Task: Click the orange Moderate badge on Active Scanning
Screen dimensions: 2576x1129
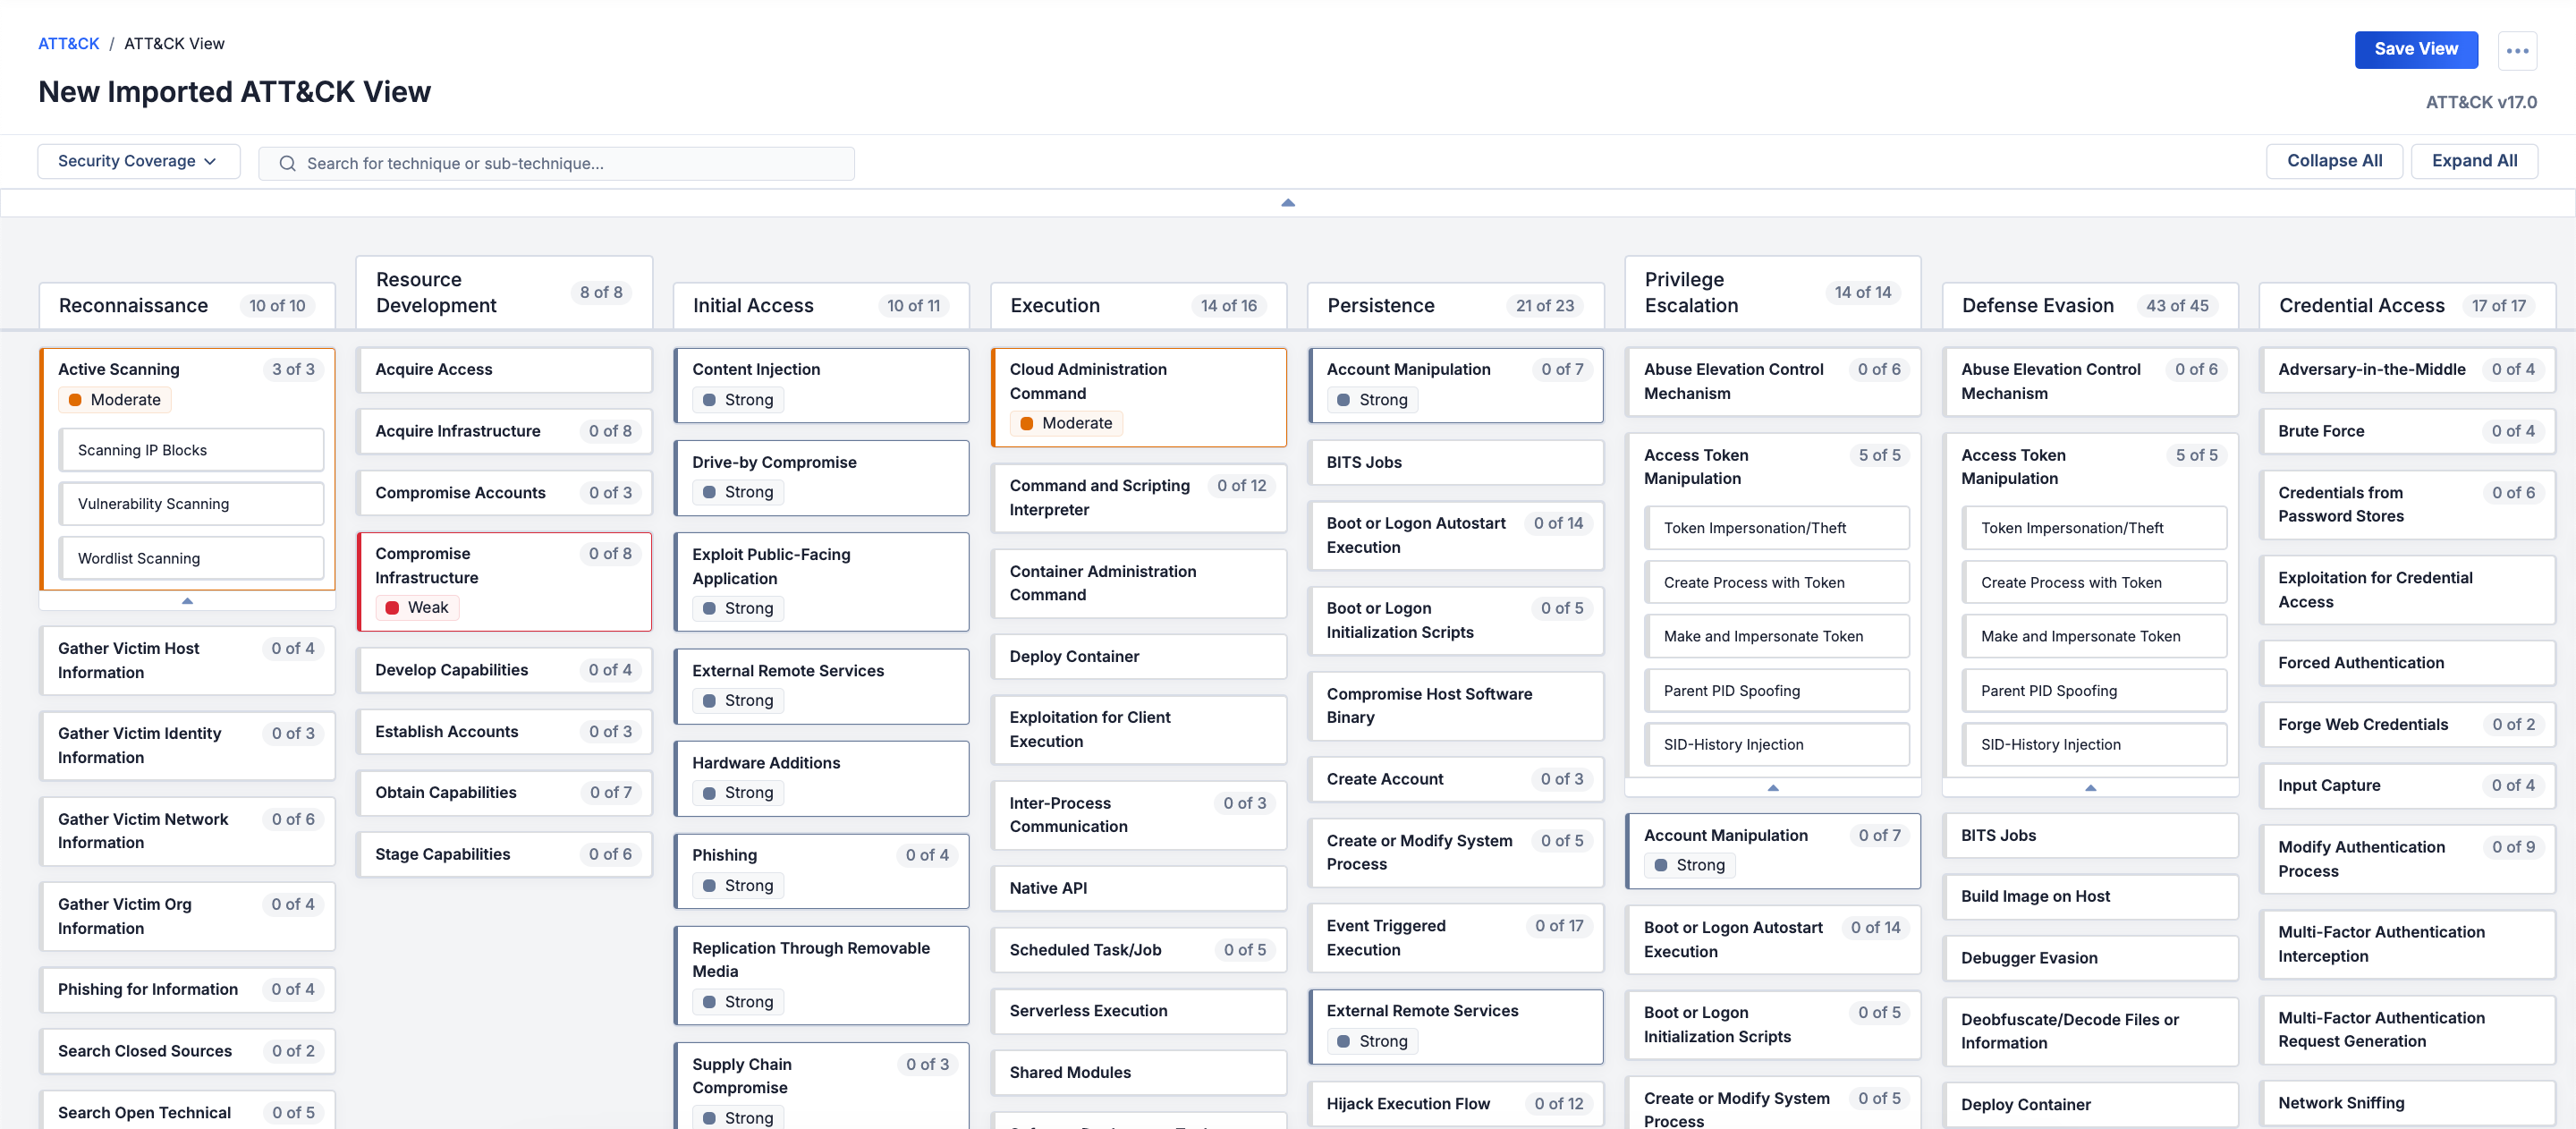Action: [x=115, y=400]
